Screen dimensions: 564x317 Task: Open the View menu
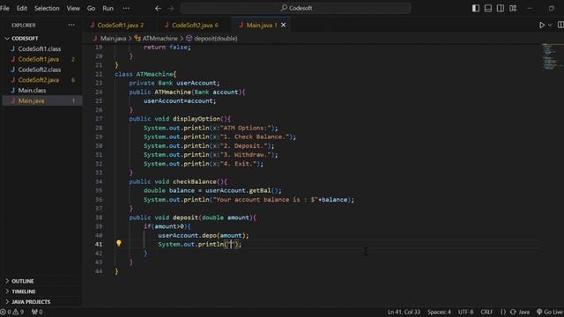coord(73,8)
